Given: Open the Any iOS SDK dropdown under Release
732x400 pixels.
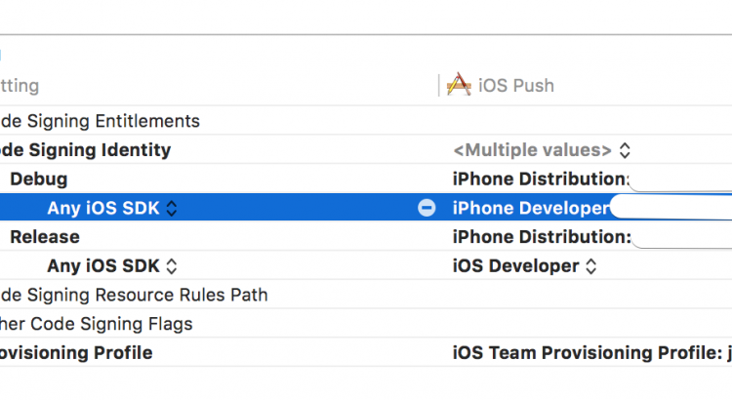Looking at the screenshot, I should tap(112, 265).
